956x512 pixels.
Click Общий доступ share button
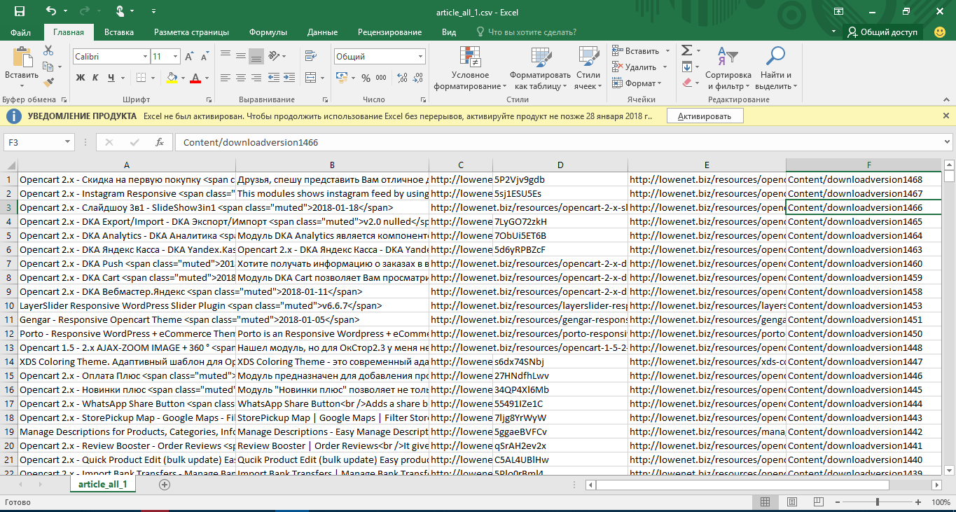pos(882,32)
